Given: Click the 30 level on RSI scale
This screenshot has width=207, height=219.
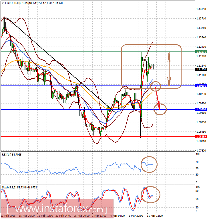Looking at the screenshot, I should (197, 175).
